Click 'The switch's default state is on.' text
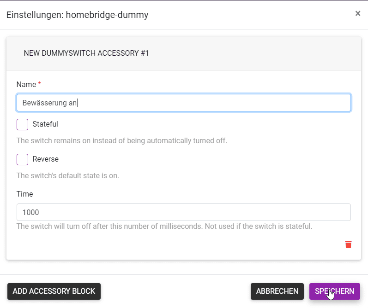This screenshot has height=308, width=368. tap(67, 175)
